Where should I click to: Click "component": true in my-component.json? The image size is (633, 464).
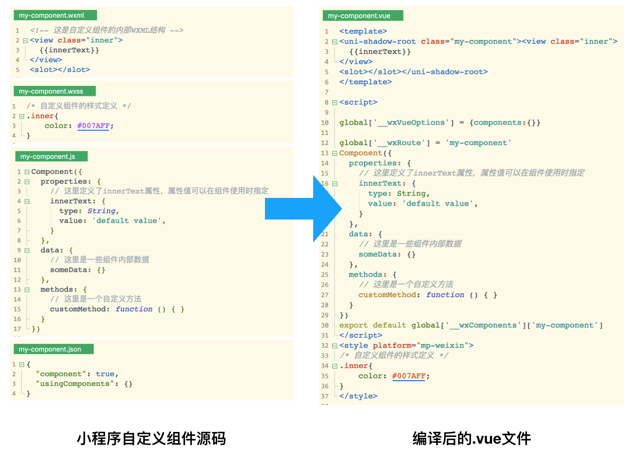[77, 374]
